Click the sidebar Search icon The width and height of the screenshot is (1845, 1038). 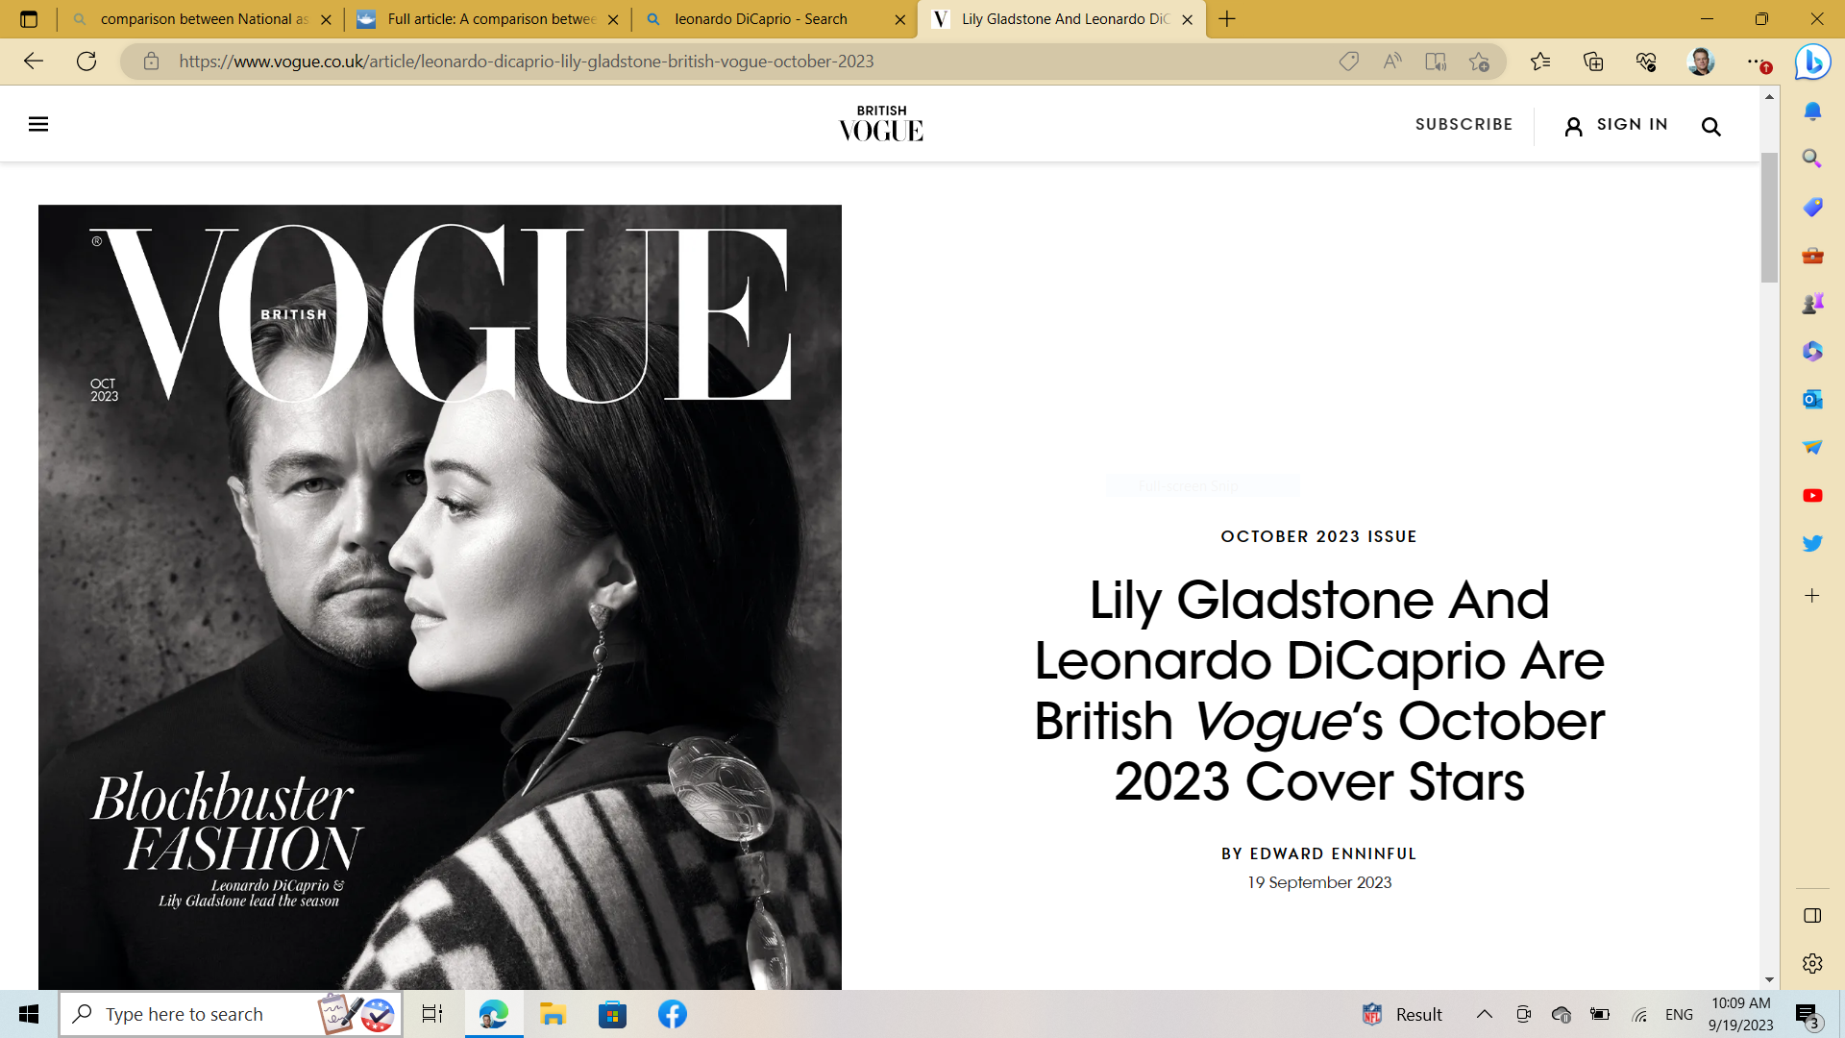pos(1812,159)
